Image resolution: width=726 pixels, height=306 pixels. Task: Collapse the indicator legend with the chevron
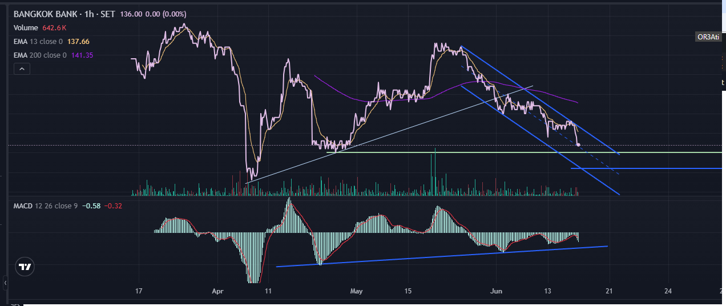pos(22,69)
